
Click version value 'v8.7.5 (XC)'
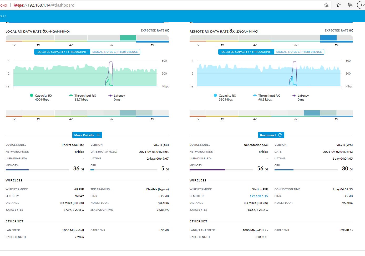pyautogui.click(x=161, y=145)
